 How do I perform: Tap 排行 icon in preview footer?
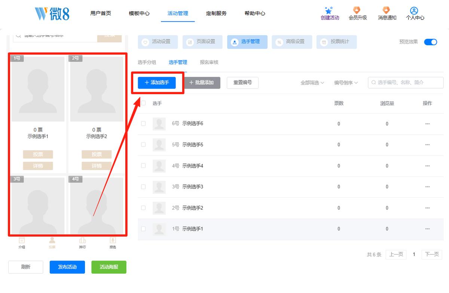click(x=82, y=240)
